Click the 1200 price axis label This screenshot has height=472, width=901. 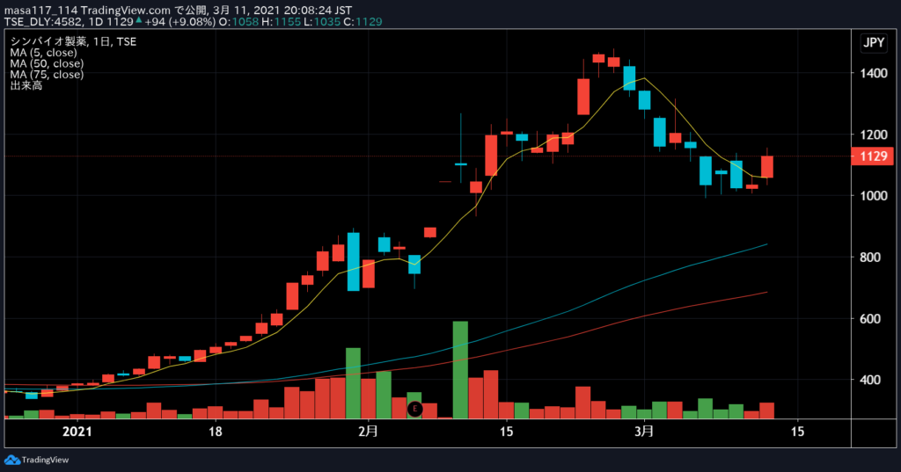tap(874, 135)
